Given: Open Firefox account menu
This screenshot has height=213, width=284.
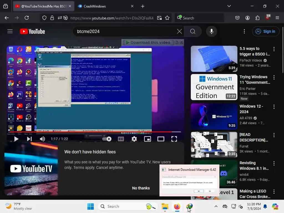Looking at the screenshot, I should pyautogui.click(x=247, y=18).
